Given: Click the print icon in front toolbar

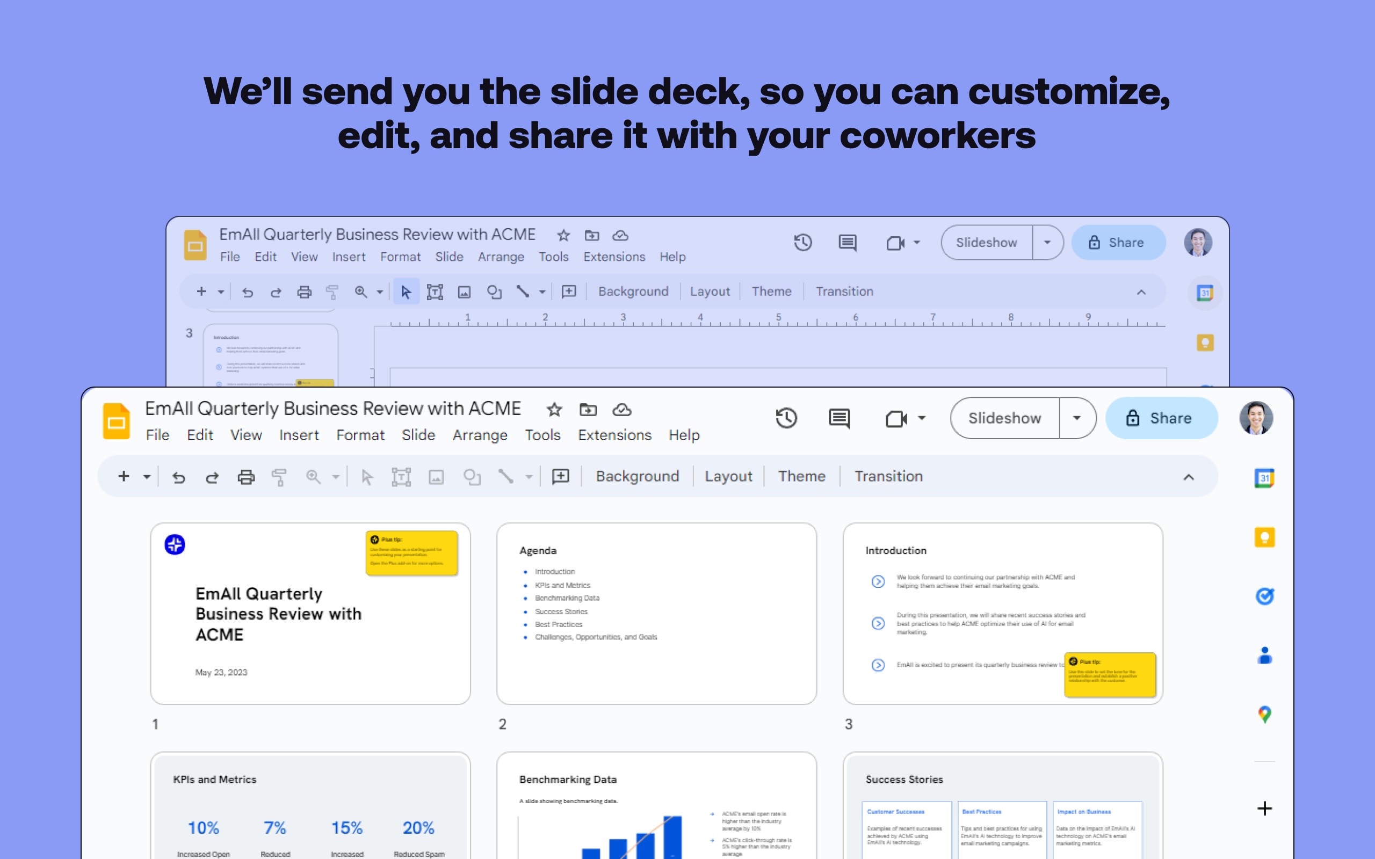Looking at the screenshot, I should coord(245,477).
